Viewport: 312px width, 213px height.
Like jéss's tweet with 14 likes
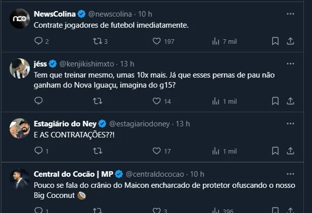click(x=157, y=101)
